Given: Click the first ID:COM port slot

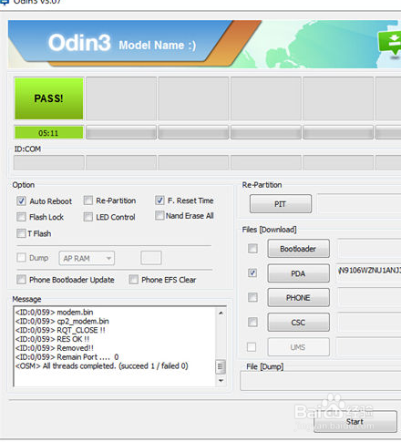Looking at the screenshot, I should [49, 162].
